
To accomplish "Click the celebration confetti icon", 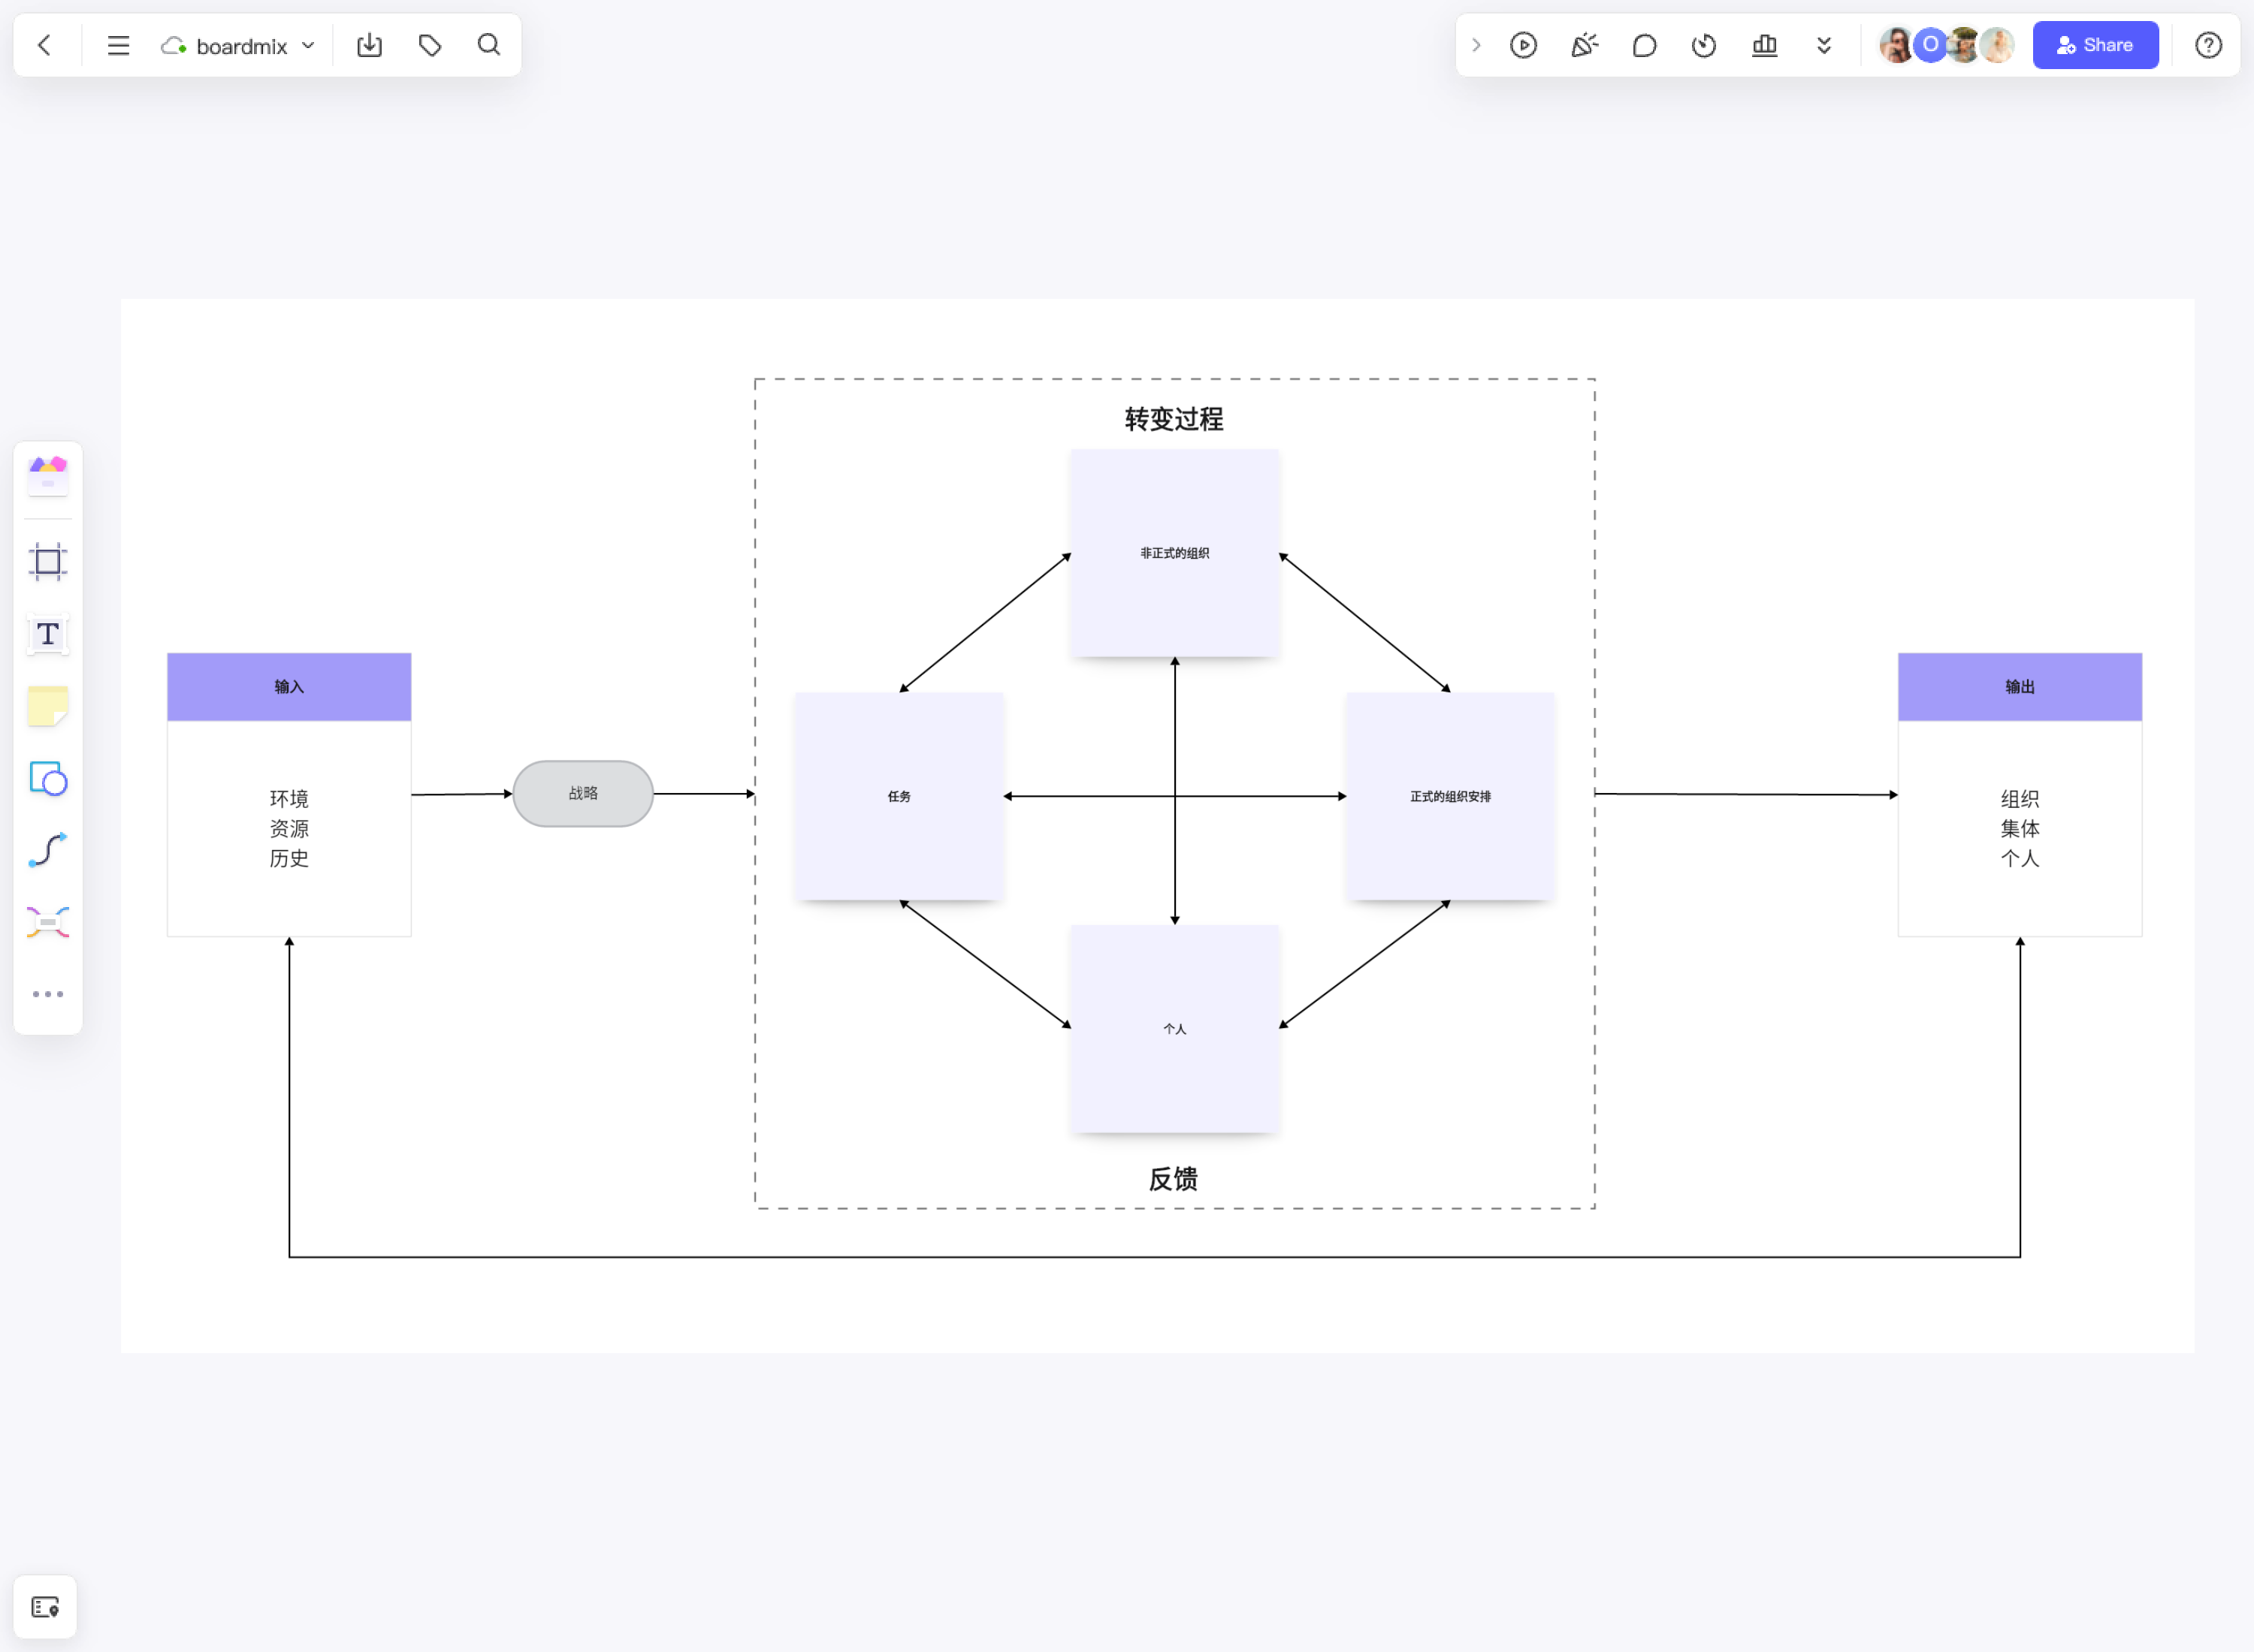I will (x=1584, y=45).
